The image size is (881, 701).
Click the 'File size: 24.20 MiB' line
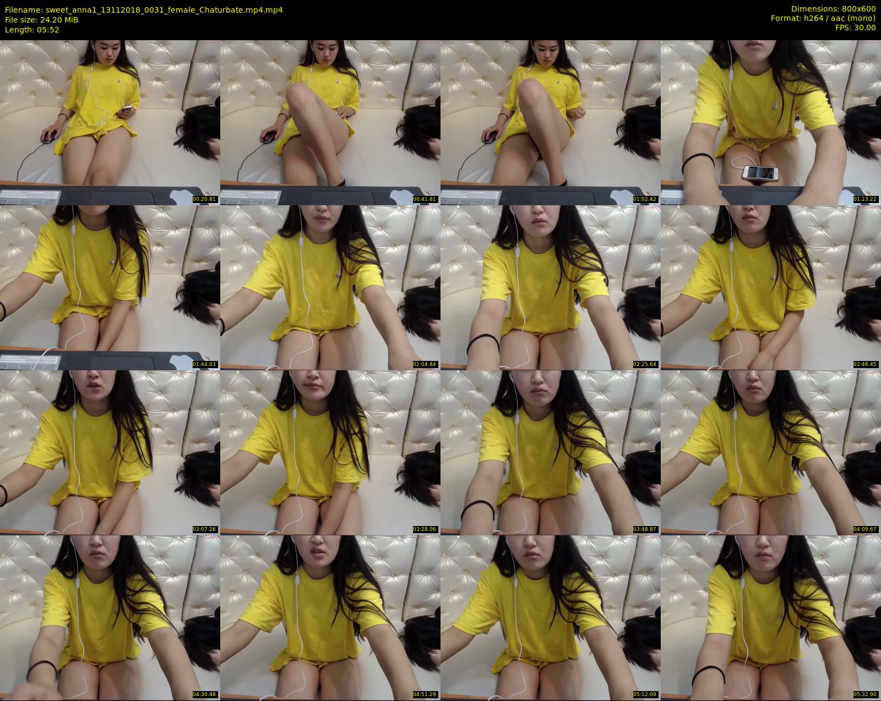(41, 20)
